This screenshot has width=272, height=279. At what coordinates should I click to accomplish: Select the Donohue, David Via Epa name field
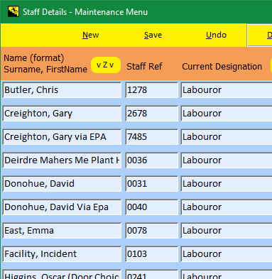tap(62, 207)
